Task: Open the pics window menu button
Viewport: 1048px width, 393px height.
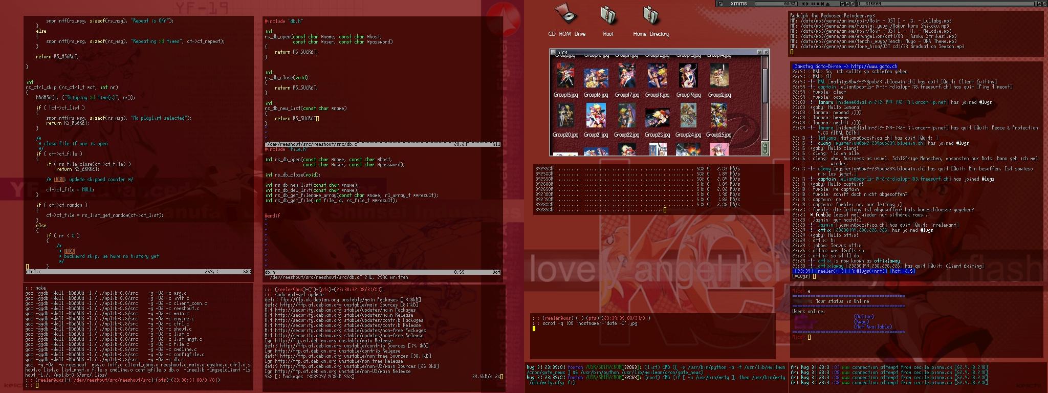Action: click(x=553, y=52)
